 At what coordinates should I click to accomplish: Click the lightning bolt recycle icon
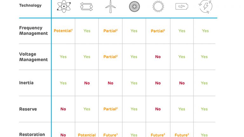[x=205, y=6]
